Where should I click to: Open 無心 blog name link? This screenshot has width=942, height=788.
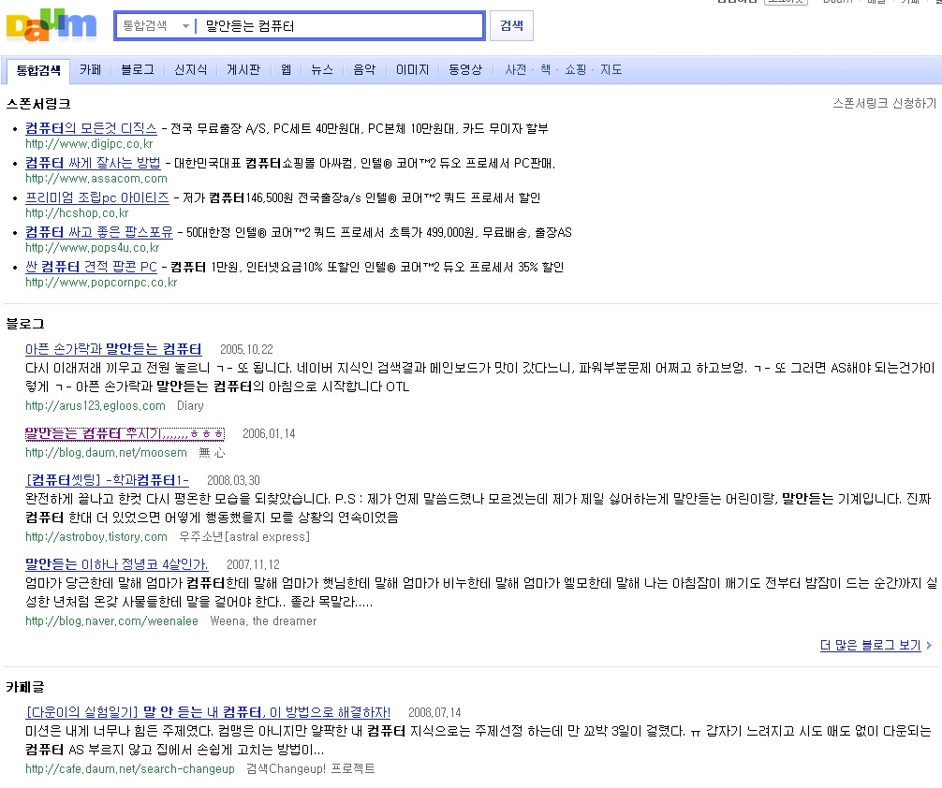(212, 453)
